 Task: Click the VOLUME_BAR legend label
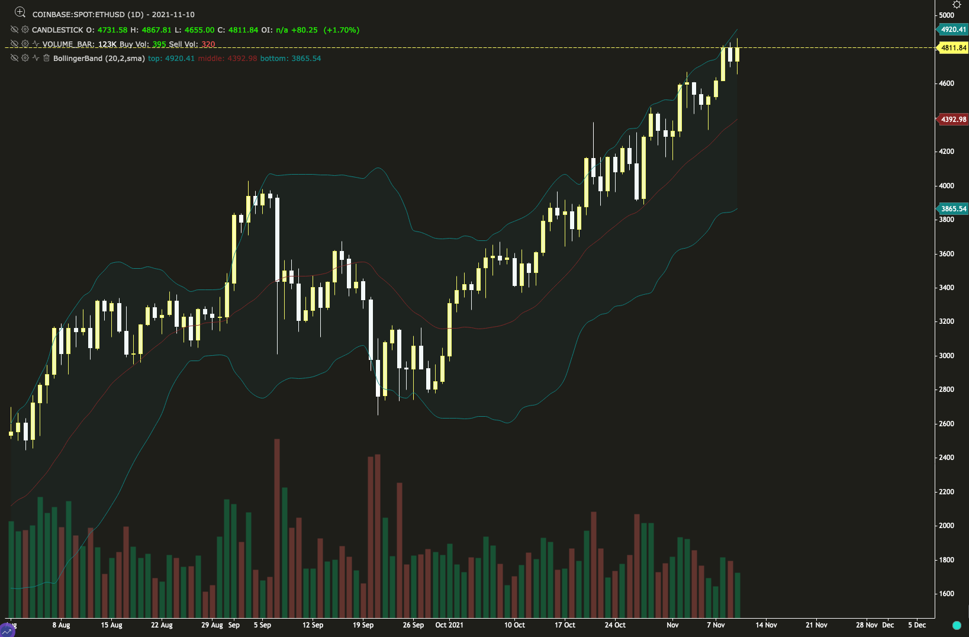click(68, 44)
